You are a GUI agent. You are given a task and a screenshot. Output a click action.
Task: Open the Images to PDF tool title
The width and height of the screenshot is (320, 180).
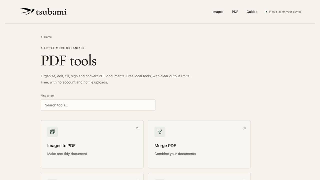coord(61,145)
